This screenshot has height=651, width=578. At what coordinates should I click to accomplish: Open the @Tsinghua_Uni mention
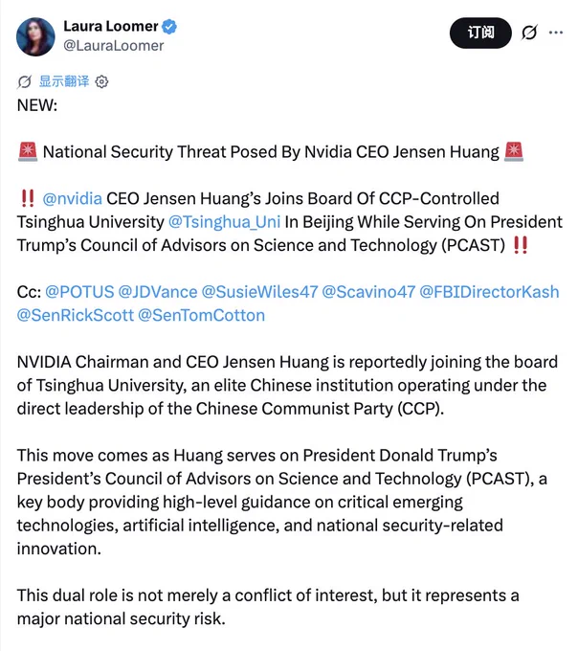coord(225,222)
